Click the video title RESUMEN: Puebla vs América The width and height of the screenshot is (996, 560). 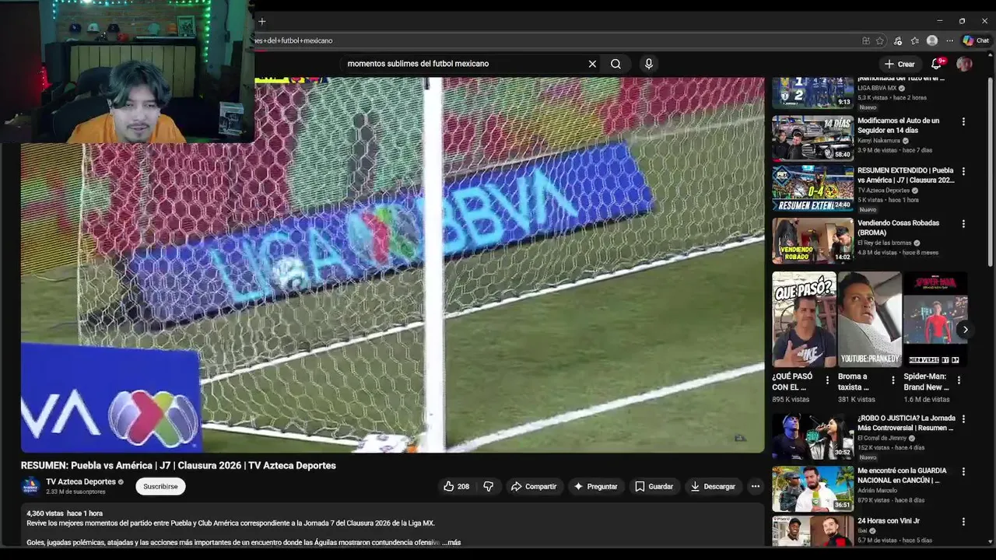click(178, 465)
